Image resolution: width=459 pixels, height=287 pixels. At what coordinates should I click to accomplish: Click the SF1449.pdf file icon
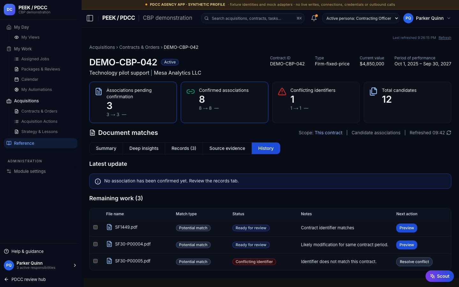109,227
